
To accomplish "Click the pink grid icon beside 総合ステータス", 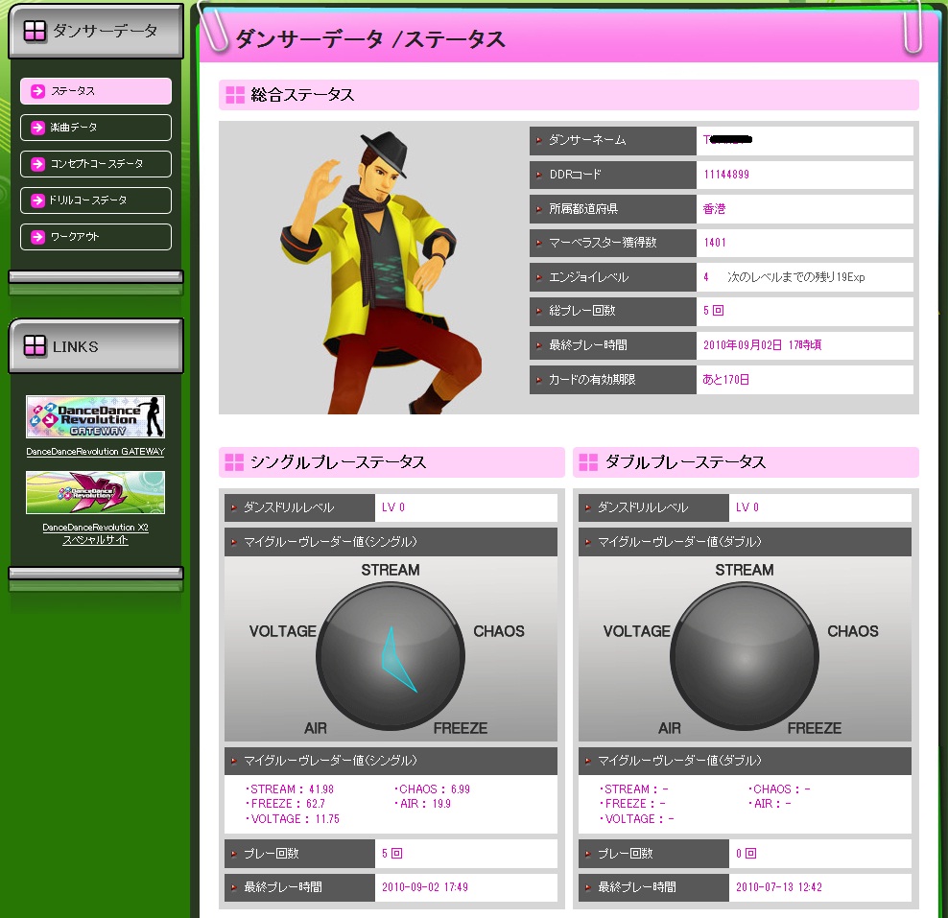I will (235, 95).
